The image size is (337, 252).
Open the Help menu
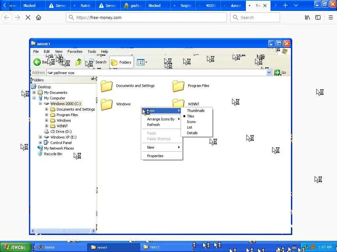104,52
